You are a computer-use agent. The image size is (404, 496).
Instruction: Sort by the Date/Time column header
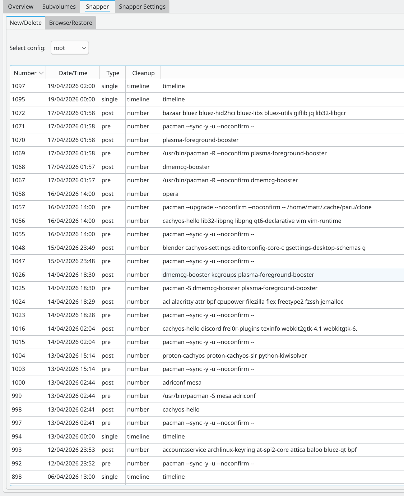pos(73,73)
